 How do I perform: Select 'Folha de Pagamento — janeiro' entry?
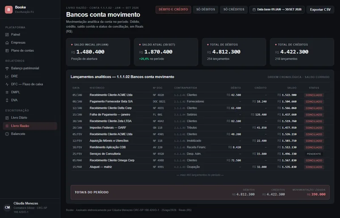110,115
